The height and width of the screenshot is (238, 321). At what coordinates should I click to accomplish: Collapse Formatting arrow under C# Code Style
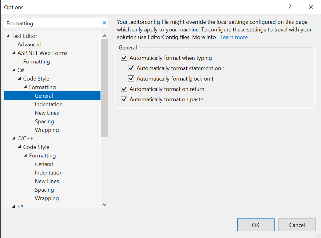click(25, 87)
